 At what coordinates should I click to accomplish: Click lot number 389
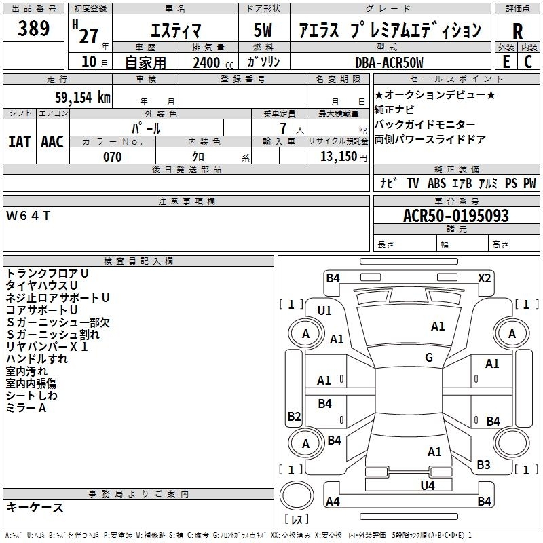34,29
